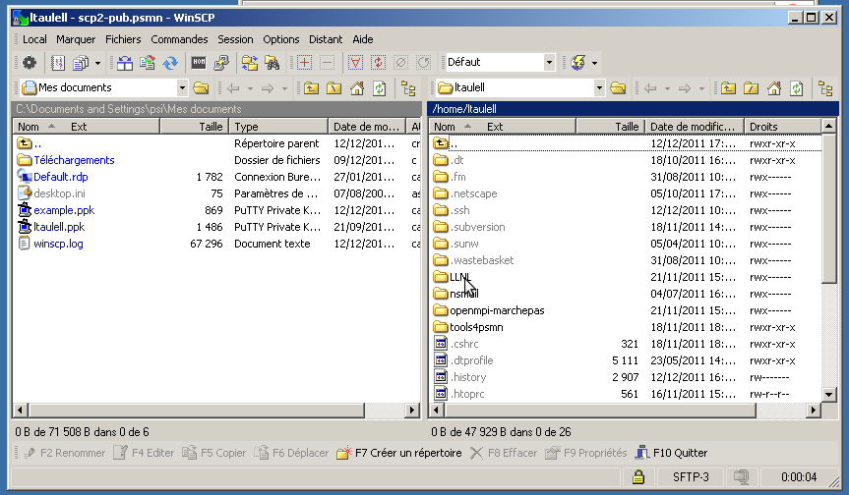This screenshot has width=849, height=495.
Task: Click the Unselect files minus icon
Action: pyautogui.click(x=327, y=63)
